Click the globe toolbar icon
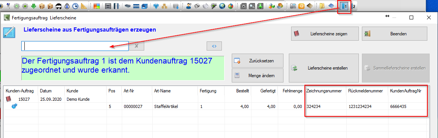 (222, 6)
